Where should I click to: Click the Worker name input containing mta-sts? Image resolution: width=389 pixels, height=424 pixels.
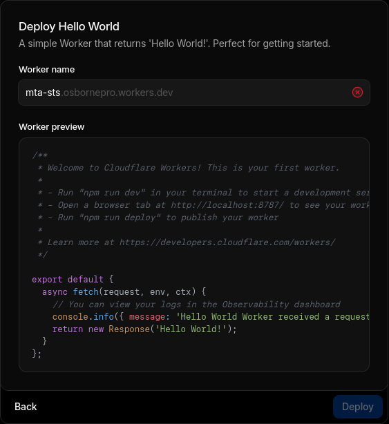pos(194,93)
